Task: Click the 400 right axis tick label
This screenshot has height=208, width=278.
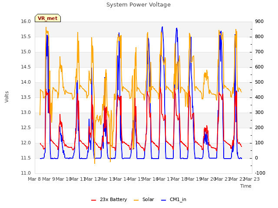Action: tap(259, 97)
